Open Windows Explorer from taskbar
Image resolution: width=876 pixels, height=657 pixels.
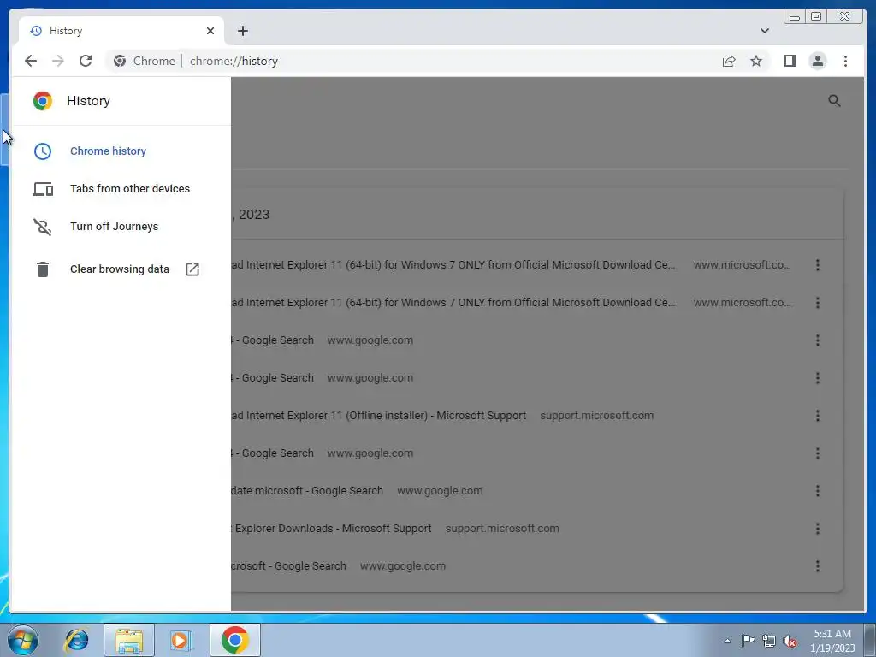point(129,640)
